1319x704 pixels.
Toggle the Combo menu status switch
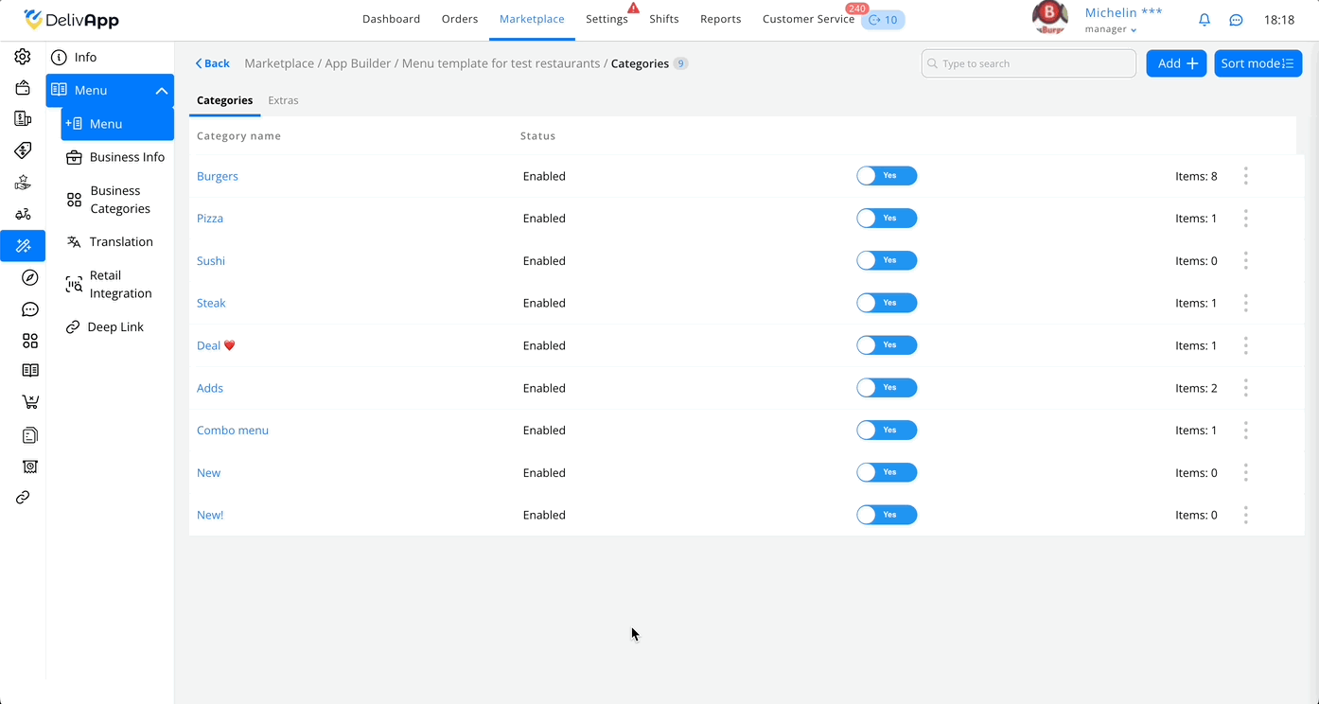click(887, 430)
